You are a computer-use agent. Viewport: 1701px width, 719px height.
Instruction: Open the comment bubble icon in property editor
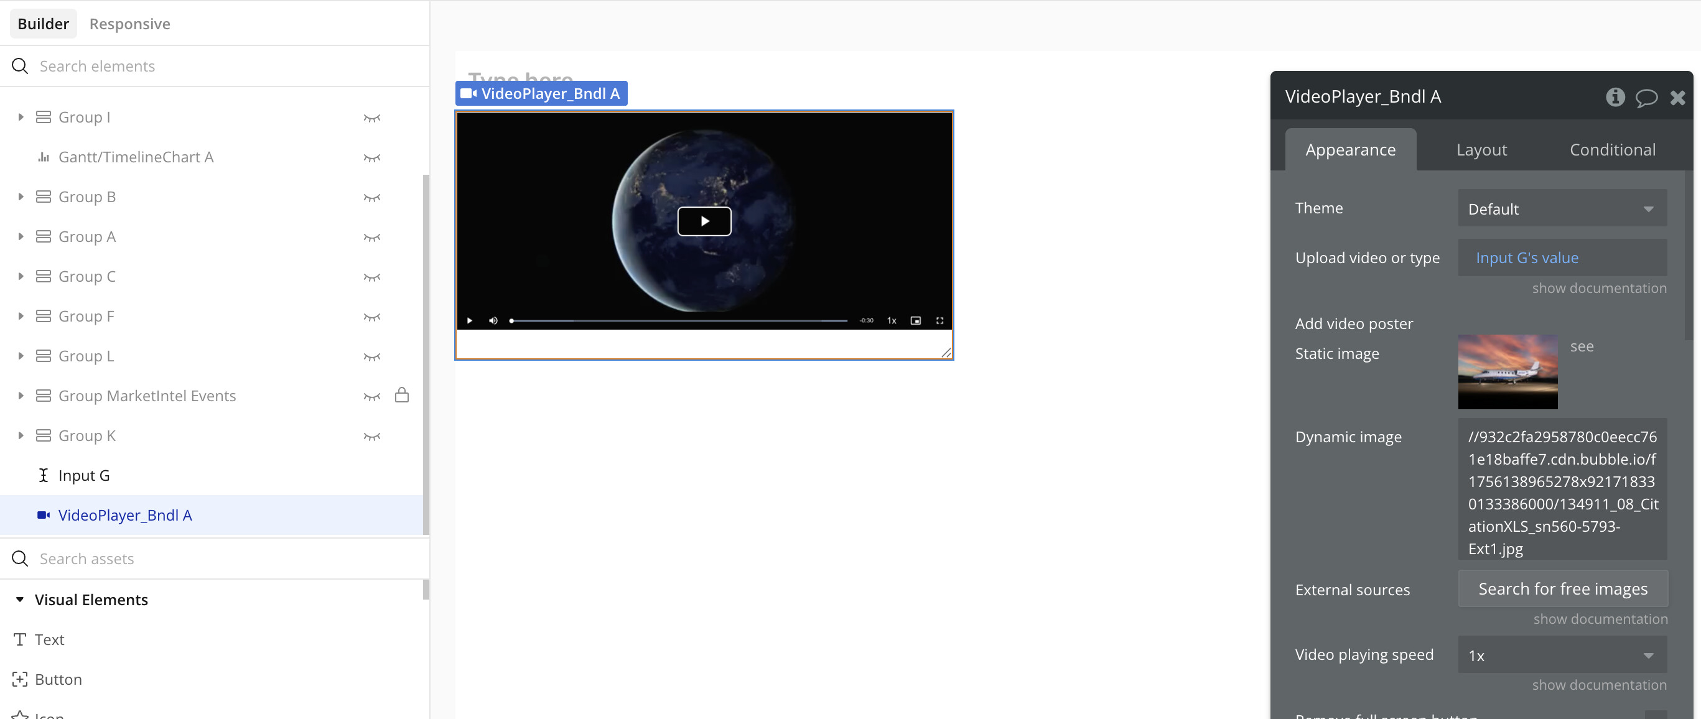pyautogui.click(x=1646, y=98)
